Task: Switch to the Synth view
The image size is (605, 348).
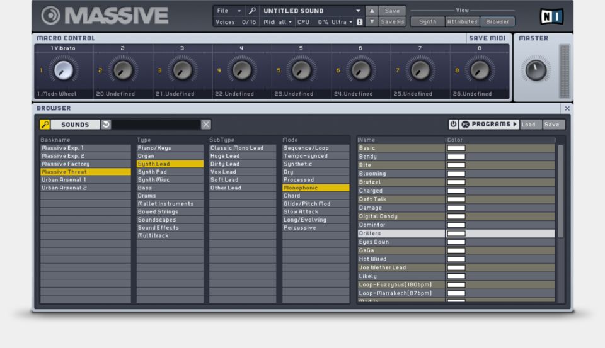Action: pyautogui.click(x=427, y=22)
